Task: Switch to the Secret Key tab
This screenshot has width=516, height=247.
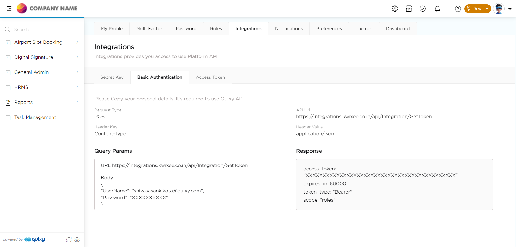Action: click(x=112, y=77)
